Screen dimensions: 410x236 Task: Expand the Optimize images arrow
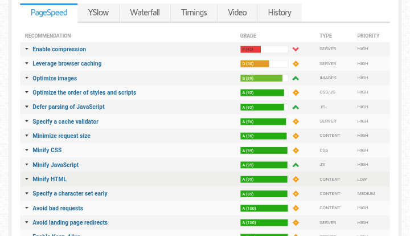coord(27,78)
